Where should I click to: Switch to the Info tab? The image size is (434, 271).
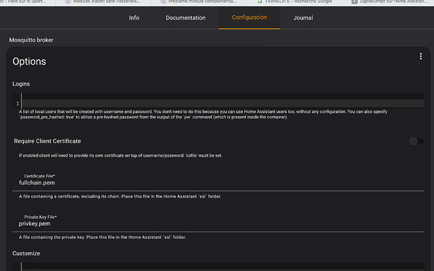coord(134,18)
